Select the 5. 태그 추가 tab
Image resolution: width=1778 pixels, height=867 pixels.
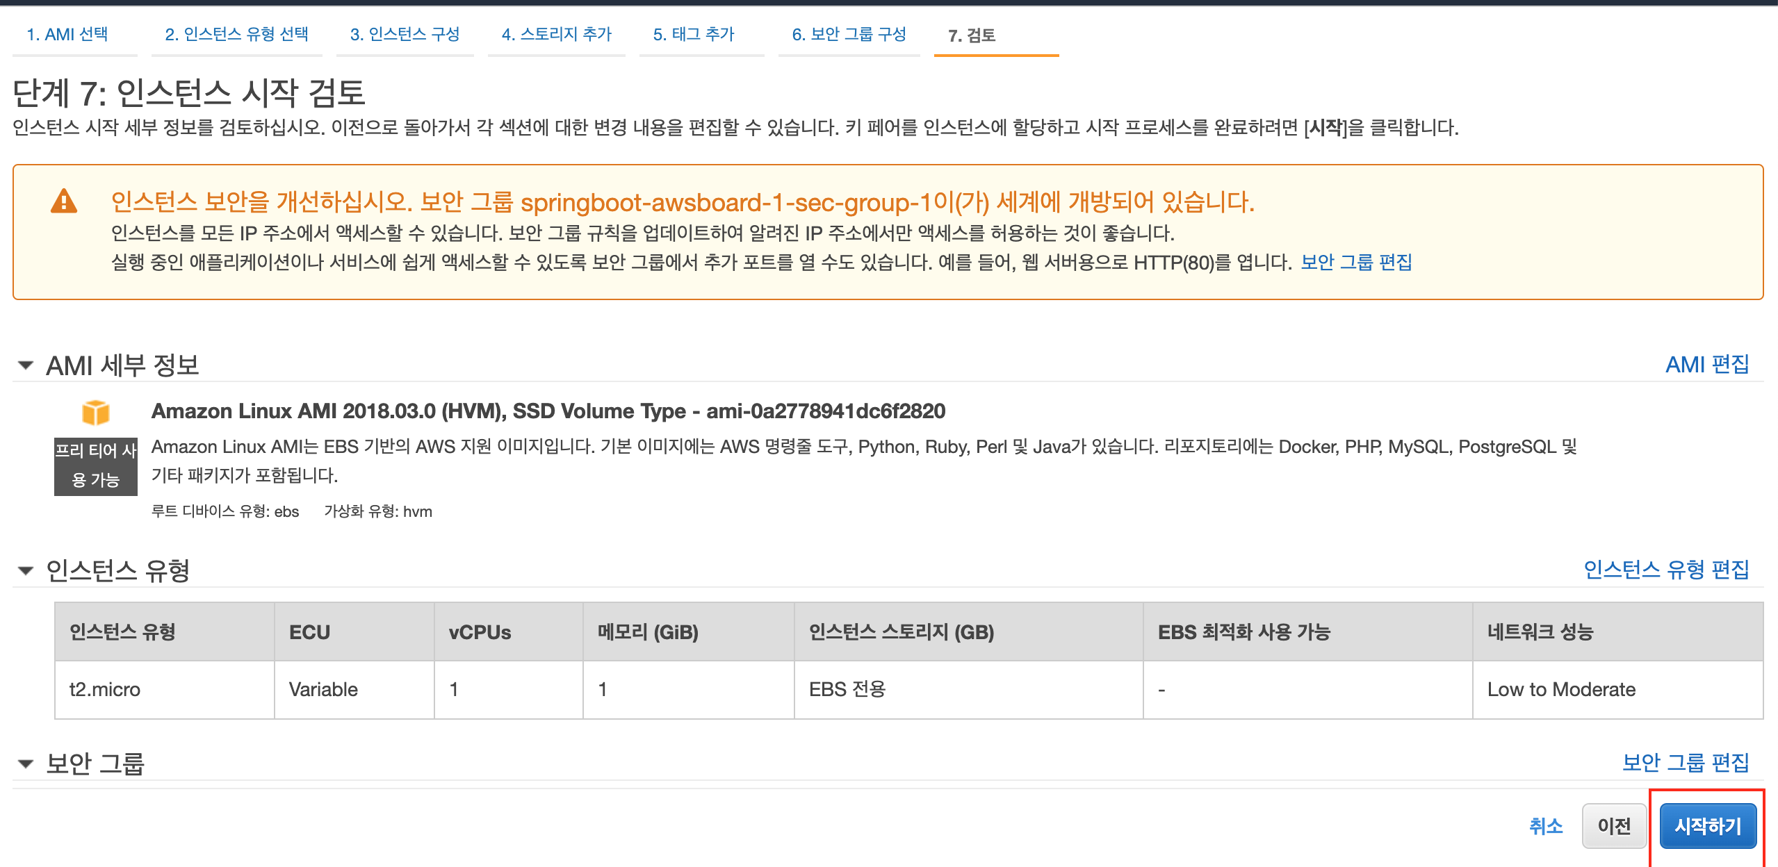click(x=694, y=34)
